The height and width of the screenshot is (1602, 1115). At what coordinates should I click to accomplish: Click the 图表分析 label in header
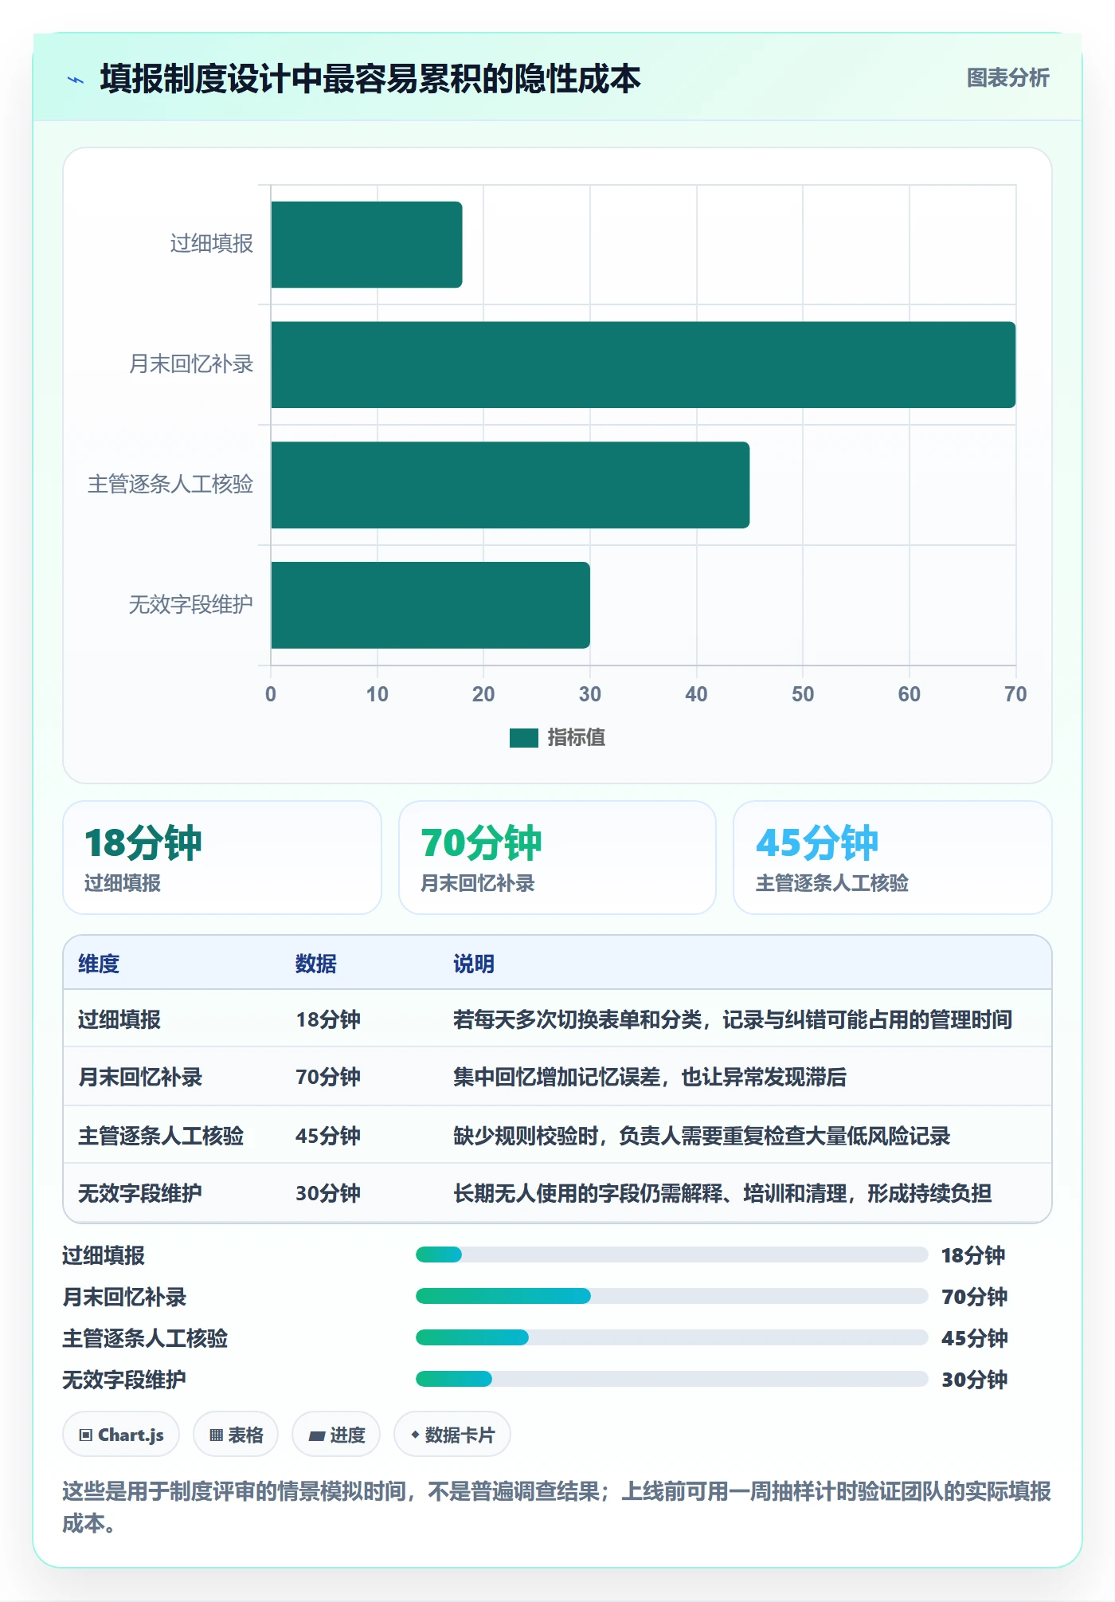1007,78
